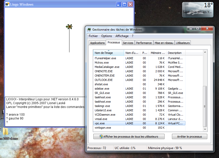The image size is (219, 158).
Task: Click the Liogo command prompt input line
Action: click(x=45, y=122)
